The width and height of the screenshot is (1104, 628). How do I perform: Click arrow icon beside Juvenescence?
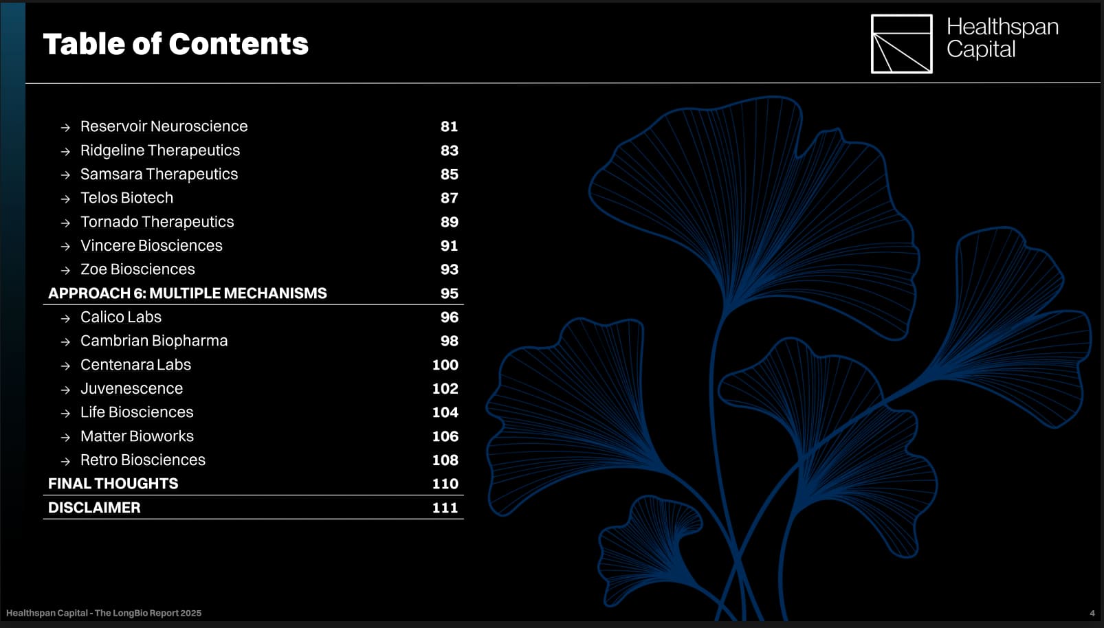(x=65, y=390)
